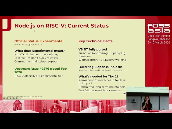This screenshot has height=129, width=172.
Task: Click the slide title 'Node.js on RISC-V: Current Status'
Action: pos(62,26)
